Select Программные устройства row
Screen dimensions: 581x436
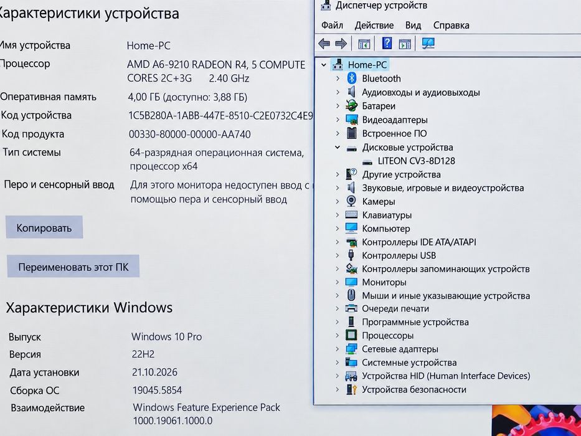415,322
